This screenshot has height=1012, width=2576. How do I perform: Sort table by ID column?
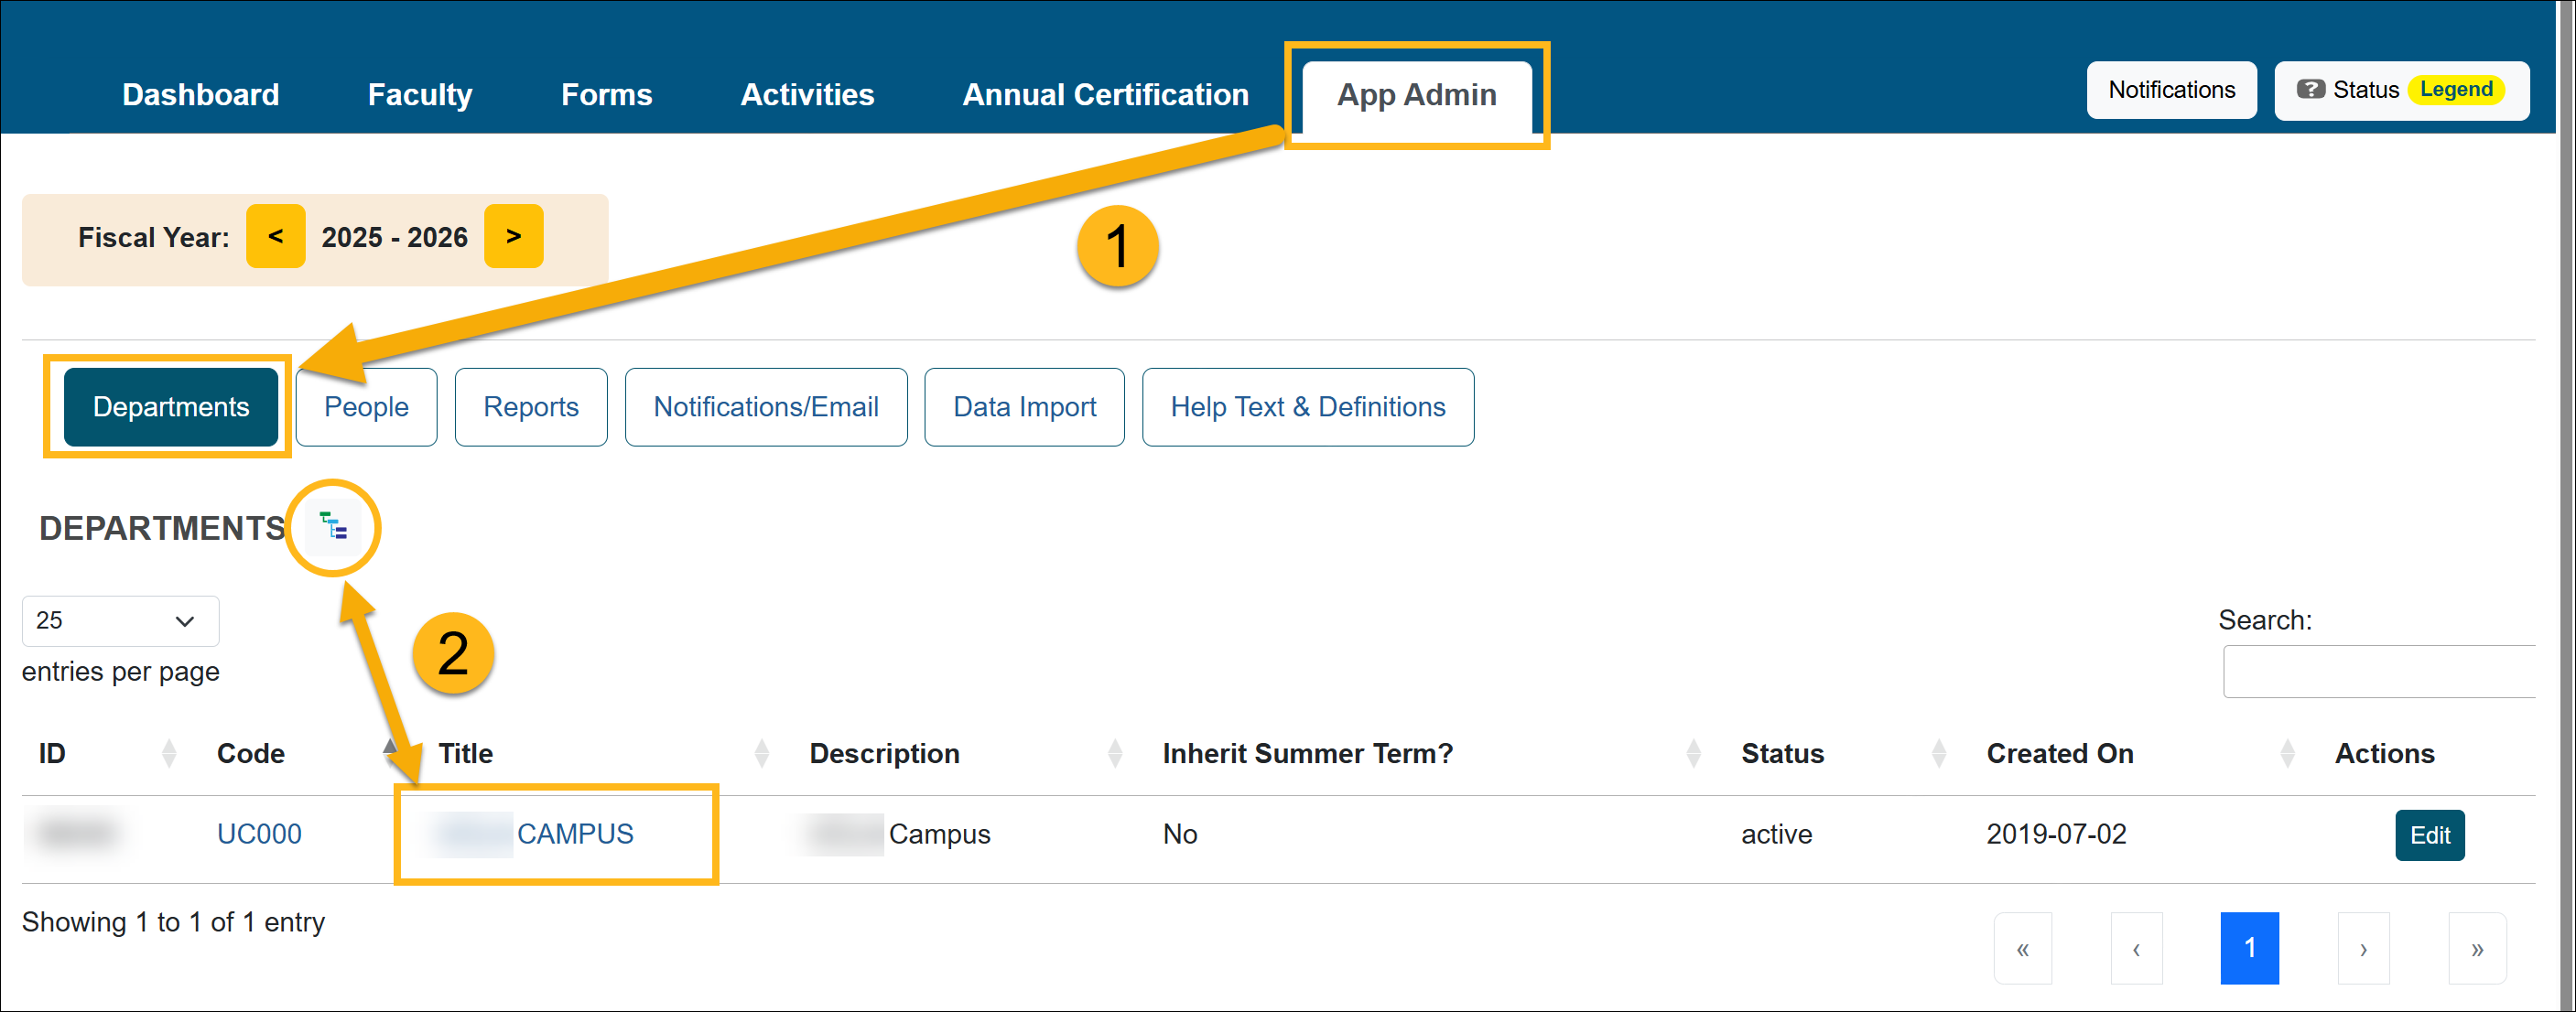(x=52, y=753)
